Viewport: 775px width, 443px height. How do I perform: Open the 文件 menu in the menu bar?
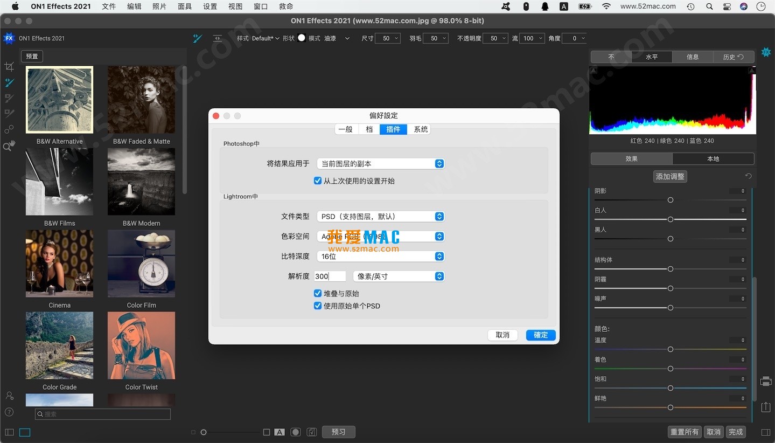coord(109,6)
